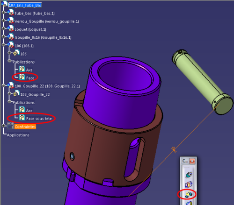Expand the Tube_bas tree node
Image resolution: width=234 pixels, height=205 pixels.
pyautogui.click(x=4, y=12)
